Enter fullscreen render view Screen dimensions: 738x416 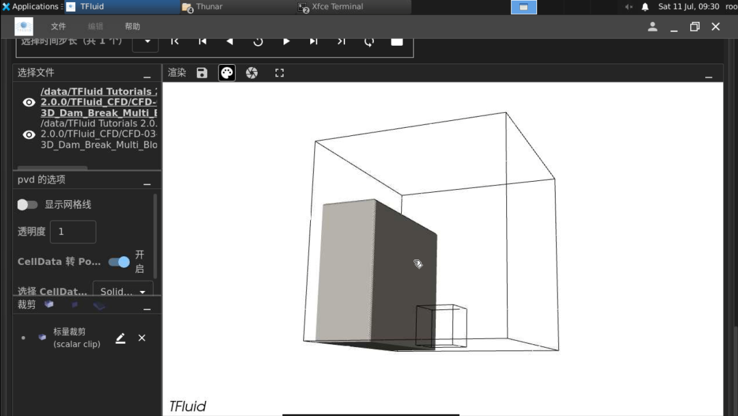pos(279,73)
